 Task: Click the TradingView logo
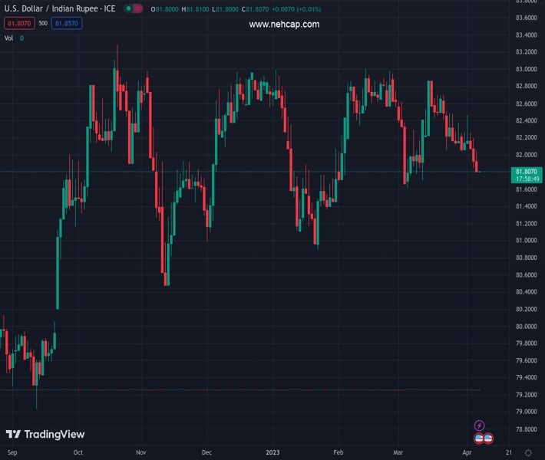click(x=45, y=435)
